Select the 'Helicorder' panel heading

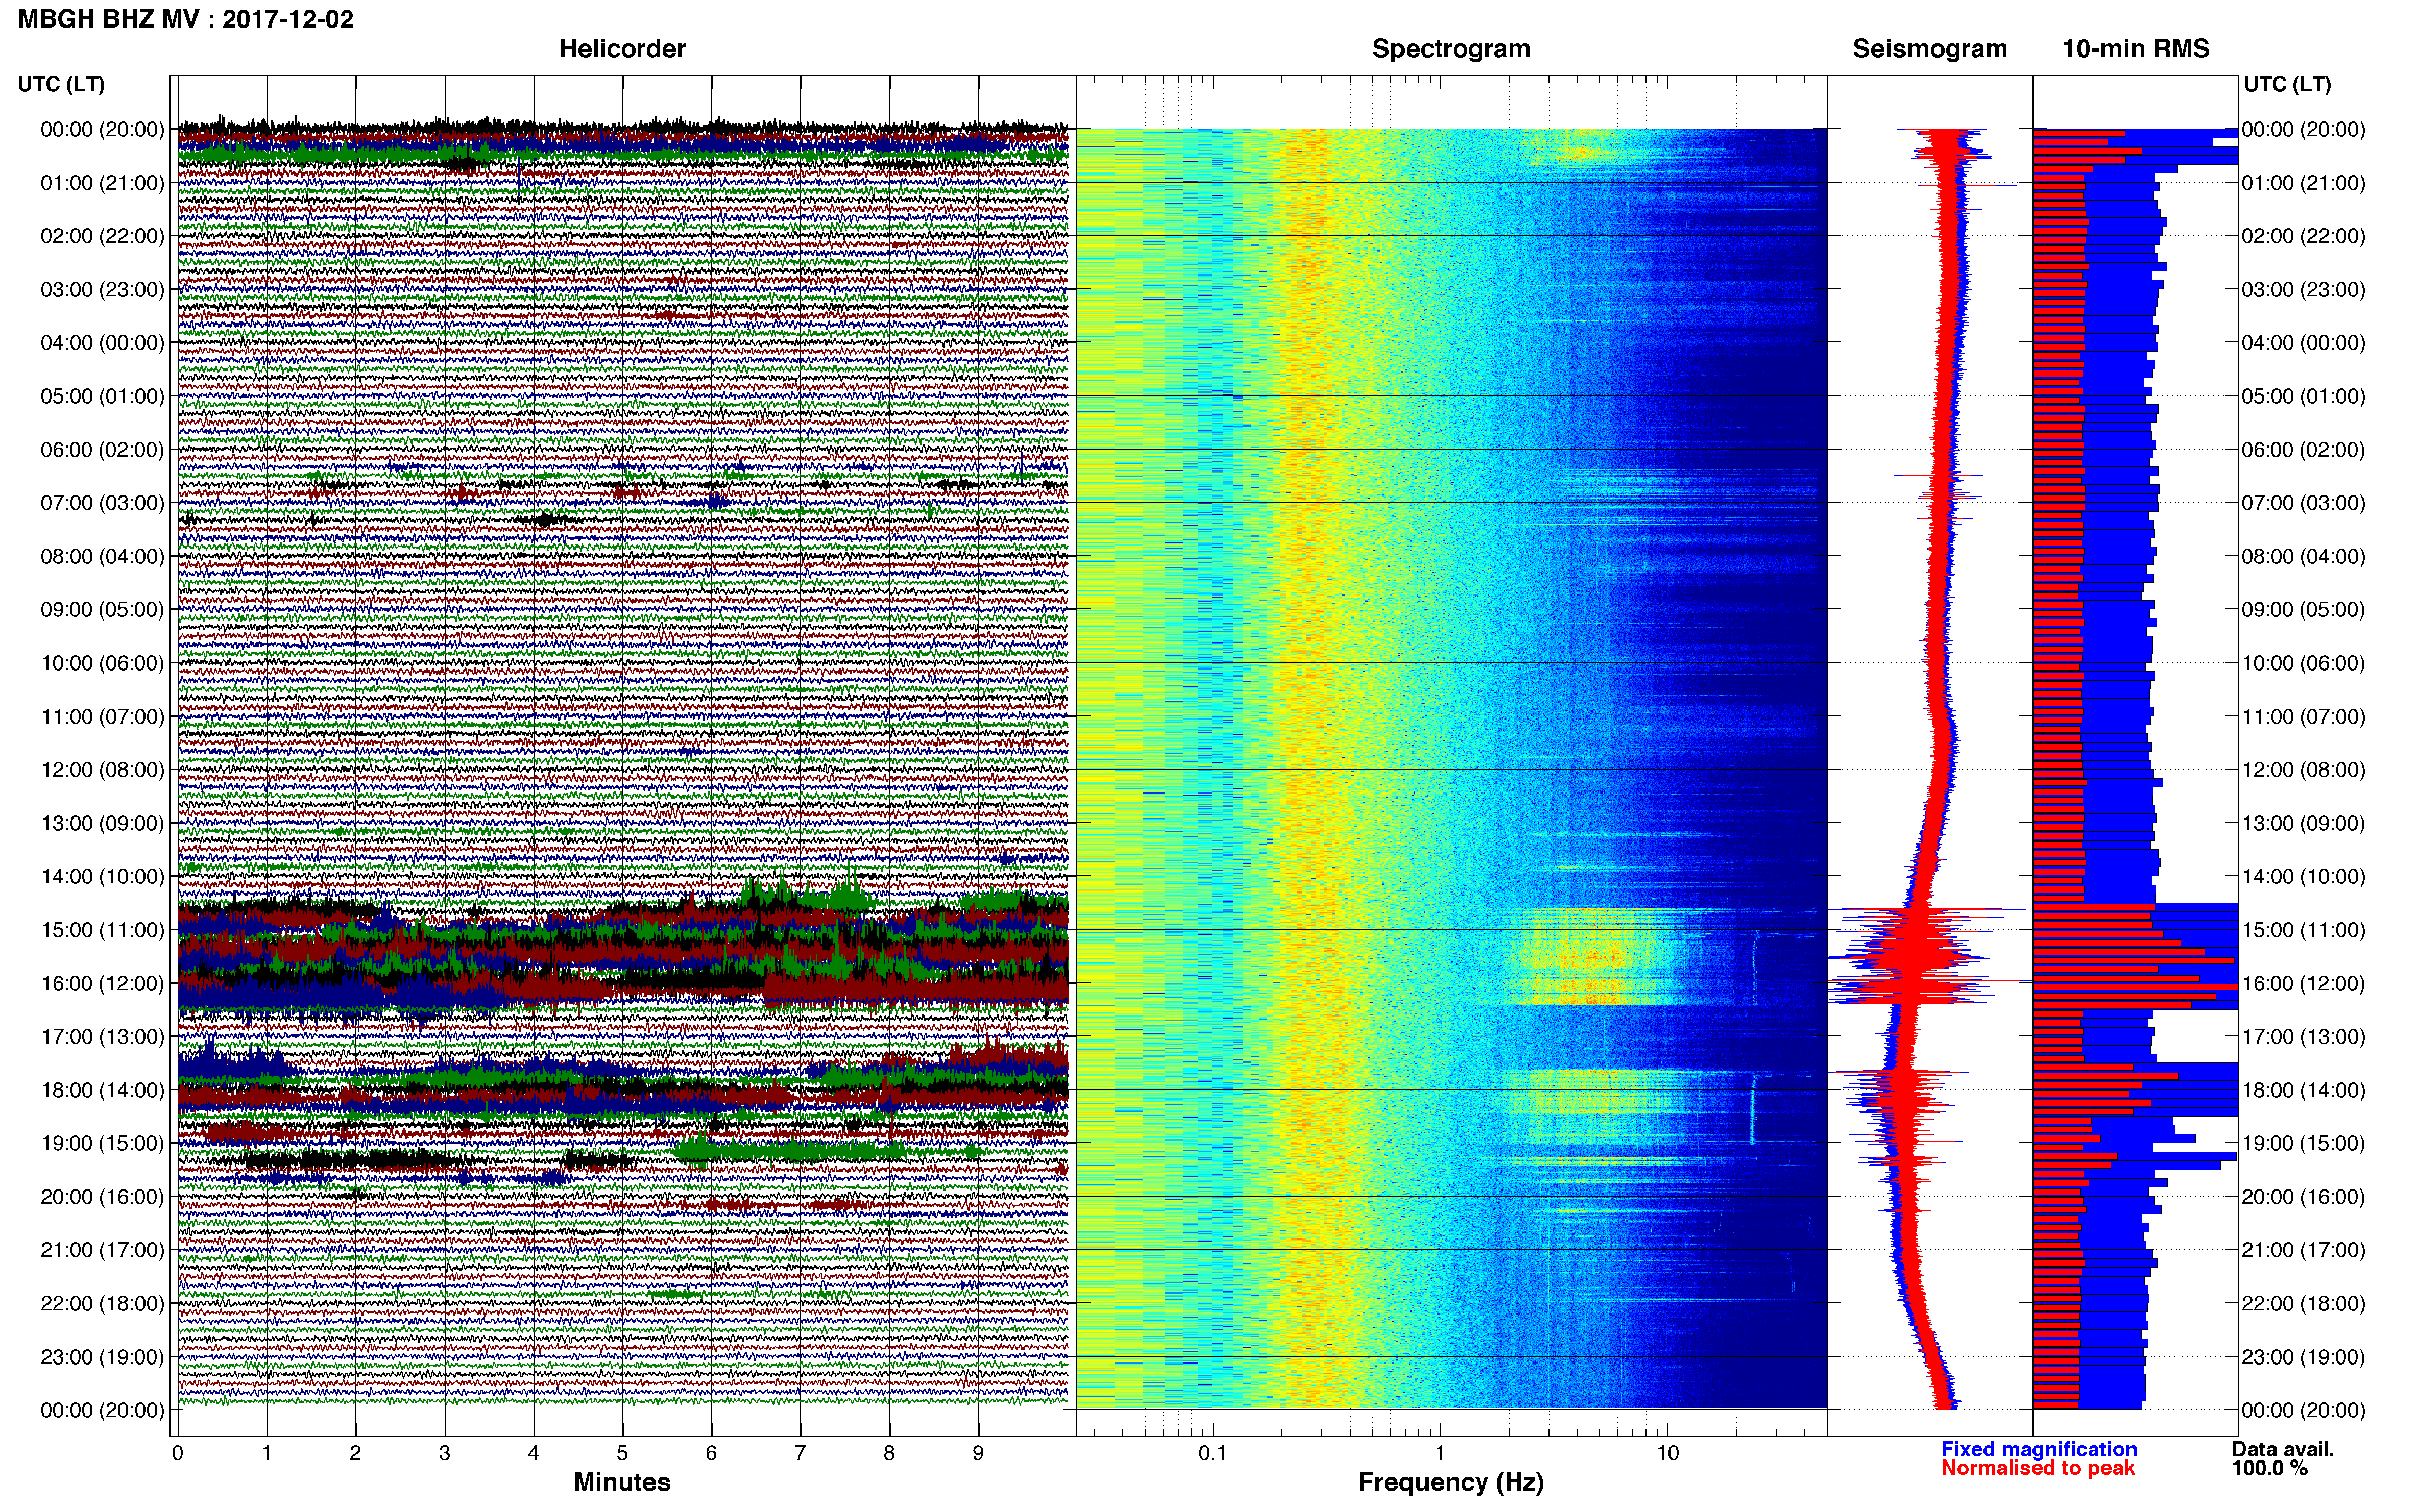(x=622, y=49)
